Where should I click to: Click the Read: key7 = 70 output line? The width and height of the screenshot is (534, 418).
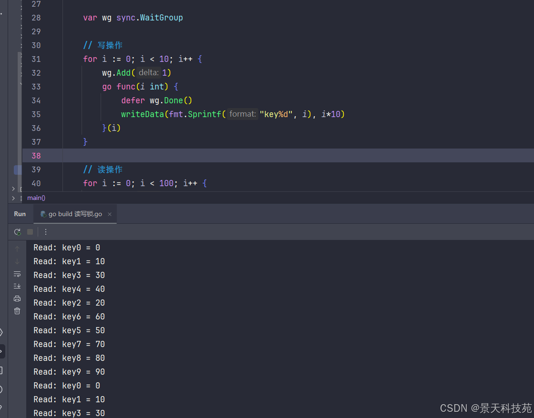point(69,344)
